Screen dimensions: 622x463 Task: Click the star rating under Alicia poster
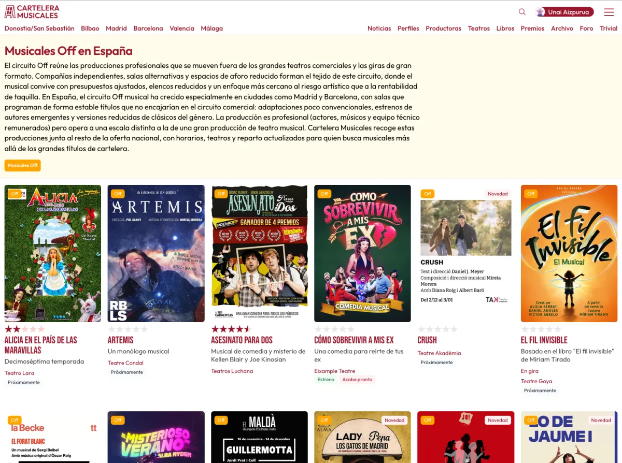(25, 329)
